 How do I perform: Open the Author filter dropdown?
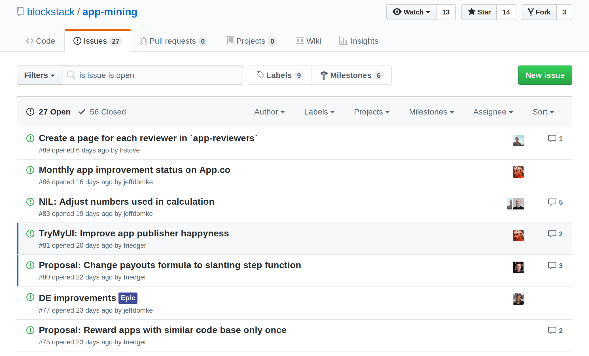(269, 112)
